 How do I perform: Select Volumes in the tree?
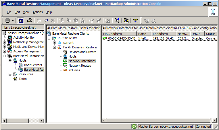pos(74,70)
